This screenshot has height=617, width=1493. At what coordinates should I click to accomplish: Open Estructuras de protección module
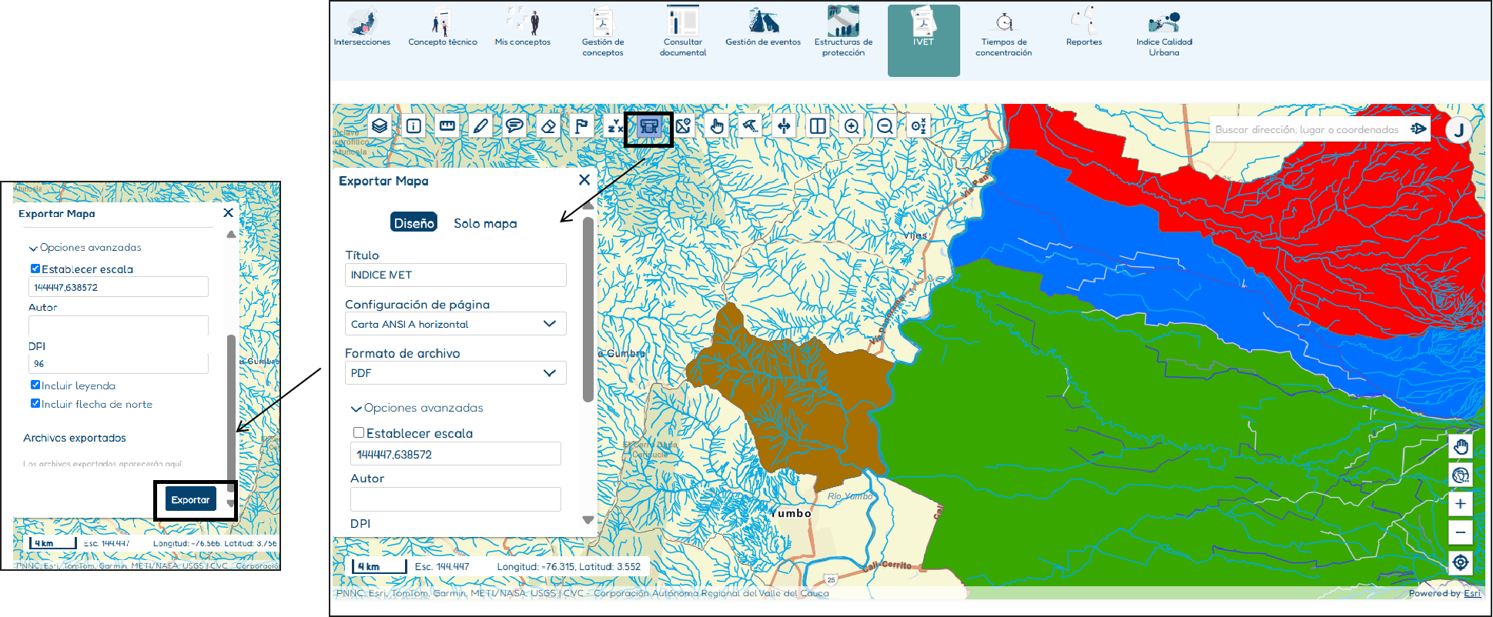click(x=843, y=32)
